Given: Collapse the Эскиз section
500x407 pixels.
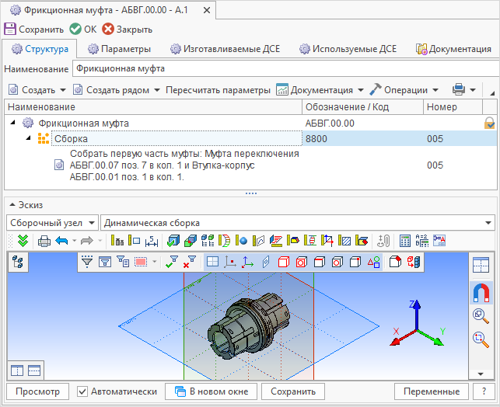Looking at the screenshot, I should [x=12, y=205].
